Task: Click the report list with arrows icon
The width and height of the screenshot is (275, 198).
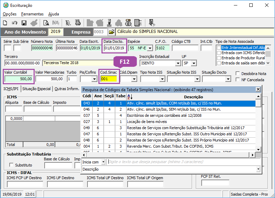Action: 138,23
